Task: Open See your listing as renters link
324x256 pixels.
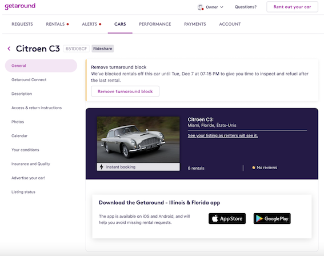Action: [223, 135]
